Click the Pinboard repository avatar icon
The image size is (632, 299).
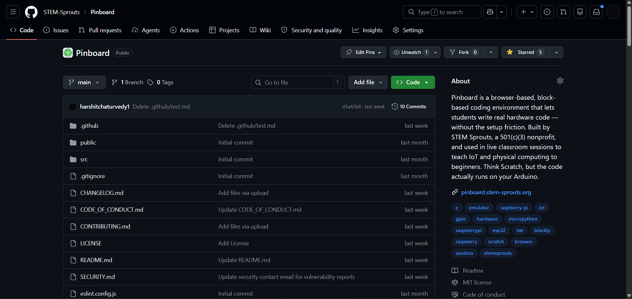[x=68, y=53]
